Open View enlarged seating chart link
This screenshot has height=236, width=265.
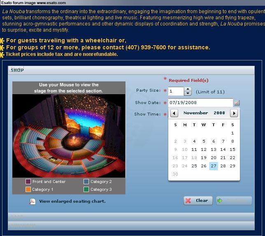(x=72, y=201)
